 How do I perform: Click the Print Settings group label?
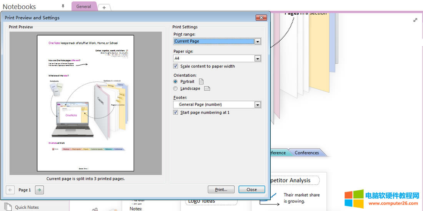(185, 27)
